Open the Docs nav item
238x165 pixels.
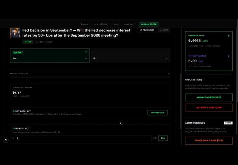(116, 24)
